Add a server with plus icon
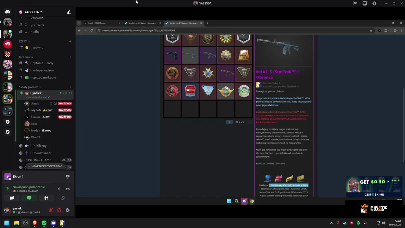This screenshot has width=405, height=228. click(x=8, y=122)
